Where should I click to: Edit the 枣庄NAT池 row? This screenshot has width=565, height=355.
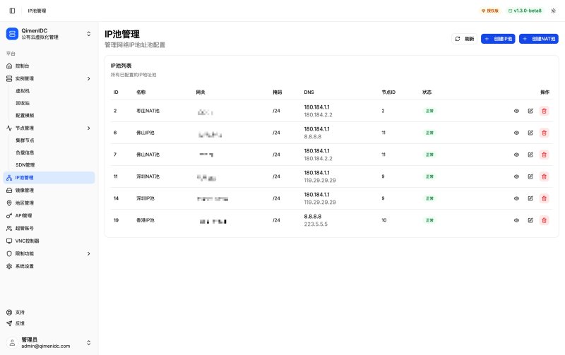(530, 111)
